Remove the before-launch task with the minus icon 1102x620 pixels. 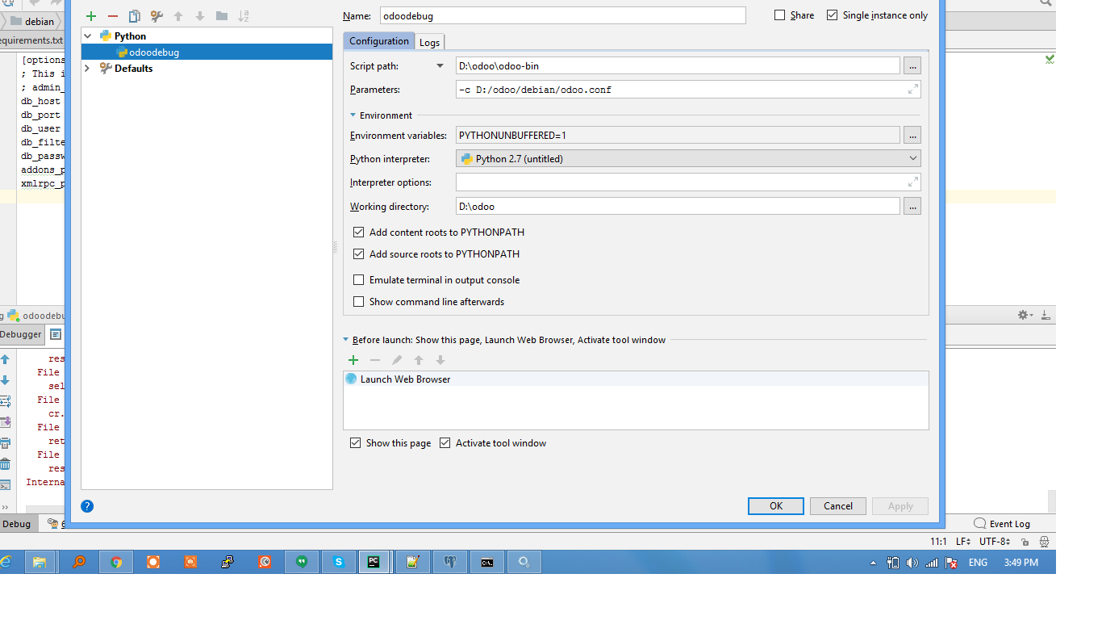[375, 360]
